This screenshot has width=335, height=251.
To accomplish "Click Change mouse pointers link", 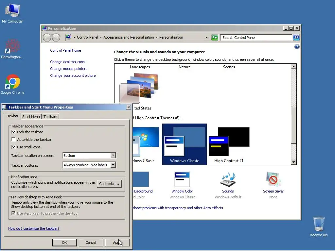I will (x=69, y=69).
